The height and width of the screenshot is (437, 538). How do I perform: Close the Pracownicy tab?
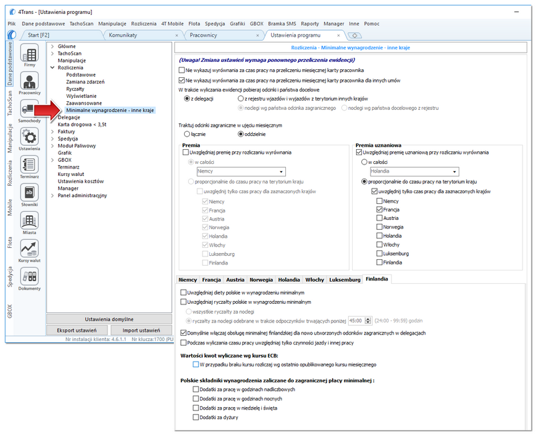tap(258, 35)
